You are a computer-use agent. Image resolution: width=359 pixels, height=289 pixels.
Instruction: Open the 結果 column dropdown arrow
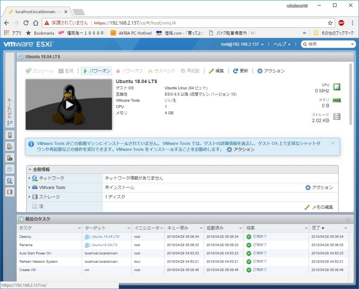pyautogui.click(x=306, y=228)
